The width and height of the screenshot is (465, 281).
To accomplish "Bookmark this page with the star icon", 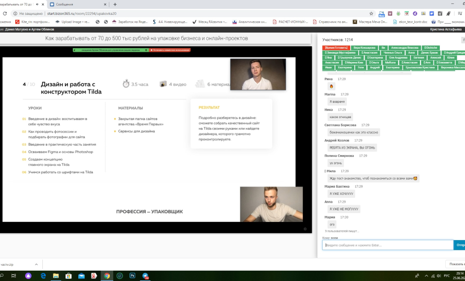I will coord(371,13).
